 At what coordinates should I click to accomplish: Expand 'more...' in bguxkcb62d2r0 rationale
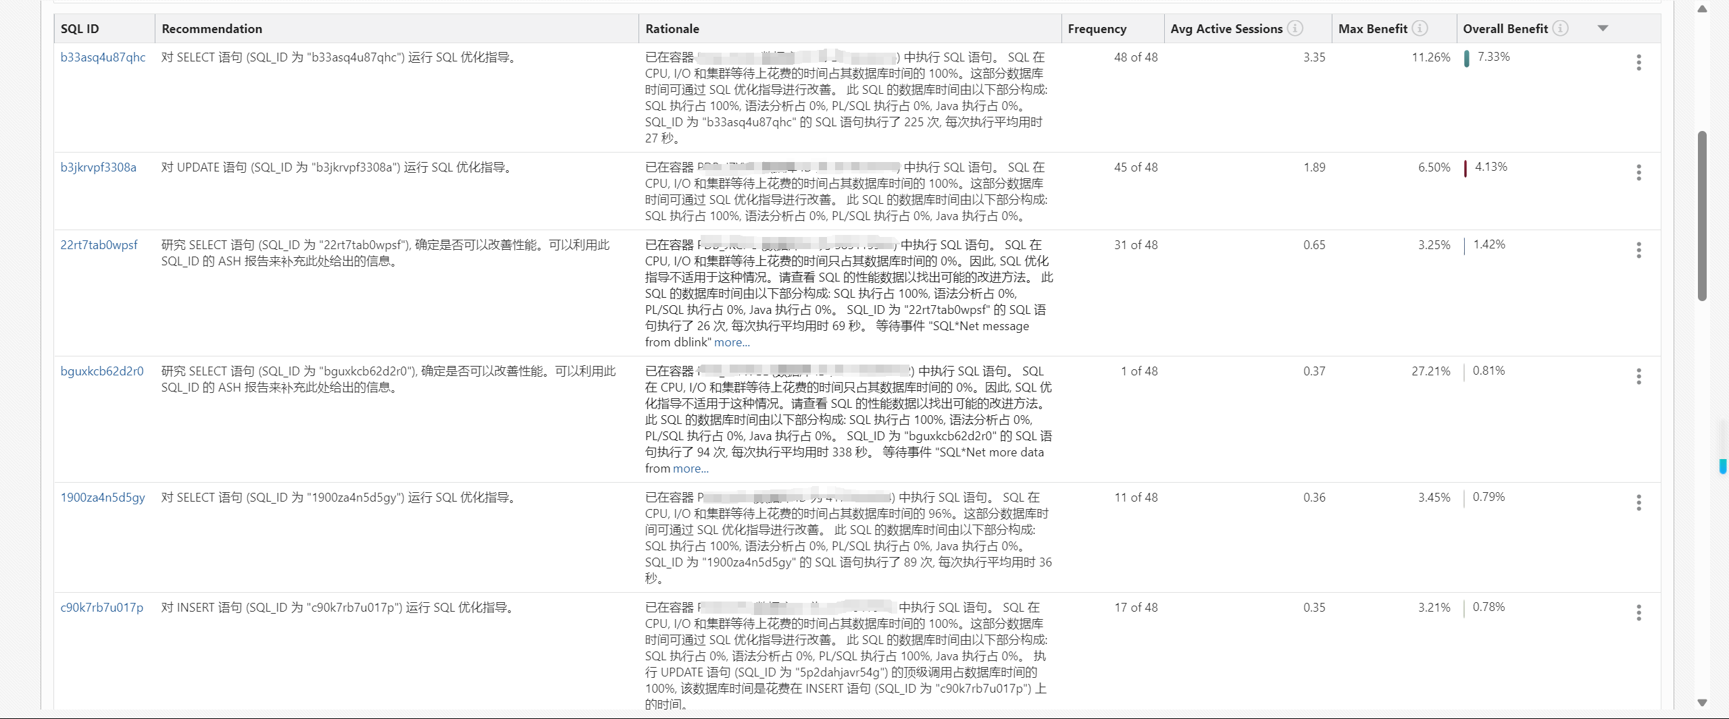point(691,469)
